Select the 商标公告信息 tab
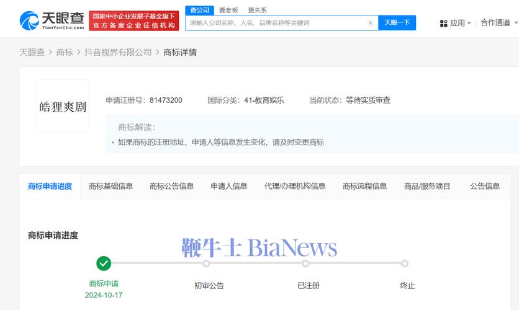This screenshot has width=519, height=310. 171,187
